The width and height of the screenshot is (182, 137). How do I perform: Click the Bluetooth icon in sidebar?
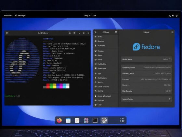point(96,46)
